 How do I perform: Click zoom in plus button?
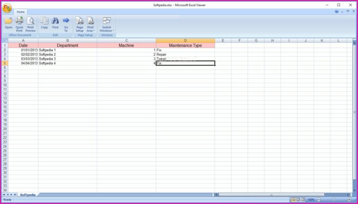point(349,200)
